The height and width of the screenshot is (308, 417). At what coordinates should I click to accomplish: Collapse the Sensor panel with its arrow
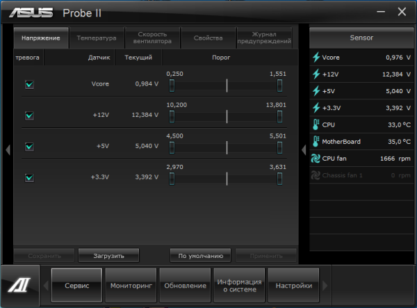(304, 149)
